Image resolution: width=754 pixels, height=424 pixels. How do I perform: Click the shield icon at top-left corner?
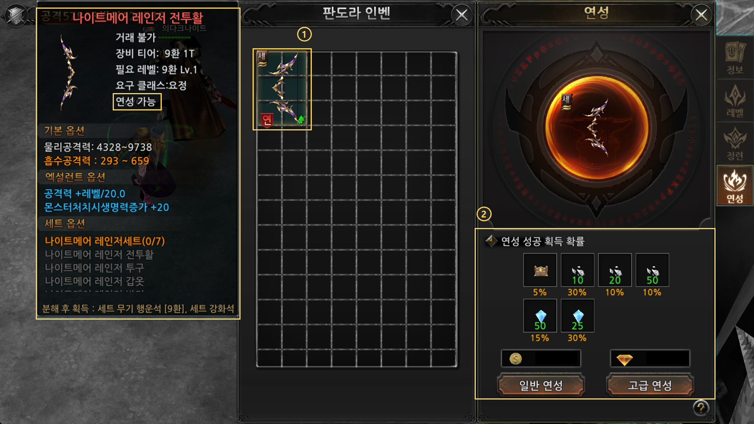coord(16,16)
